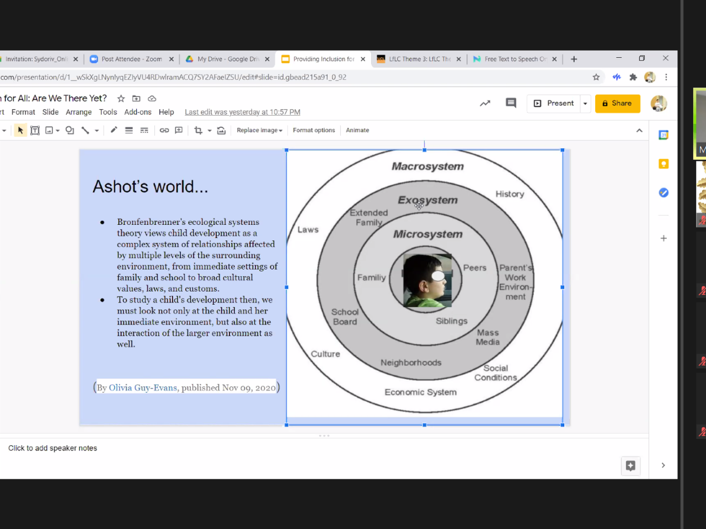Choose the crop image tool
This screenshot has height=529, width=706.
click(199, 131)
